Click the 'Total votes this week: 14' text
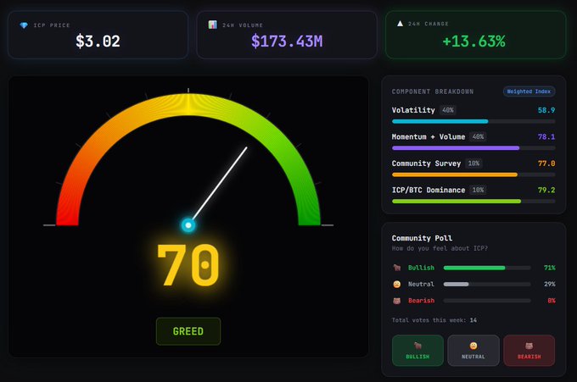Screen dimensions: 577x382 tap(434, 320)
